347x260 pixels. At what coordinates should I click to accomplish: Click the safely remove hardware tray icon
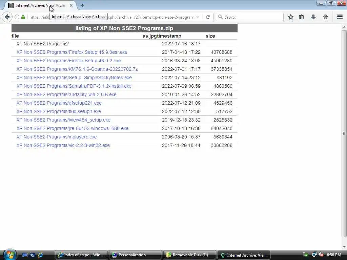305,255
